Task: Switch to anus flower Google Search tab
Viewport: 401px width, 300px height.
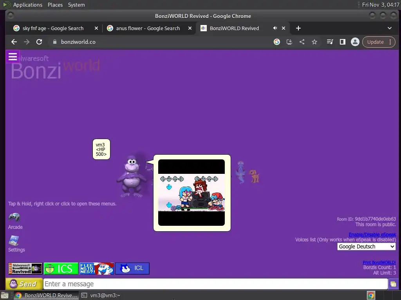Action: [x=148, y=28]
